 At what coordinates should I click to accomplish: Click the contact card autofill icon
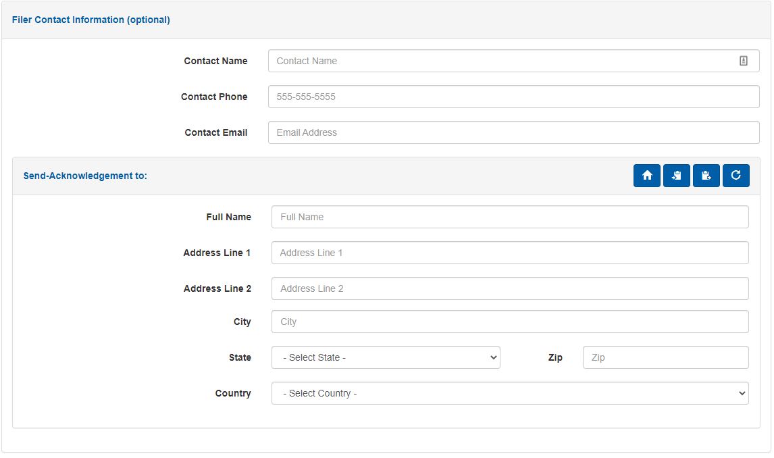tap(743, 61)
